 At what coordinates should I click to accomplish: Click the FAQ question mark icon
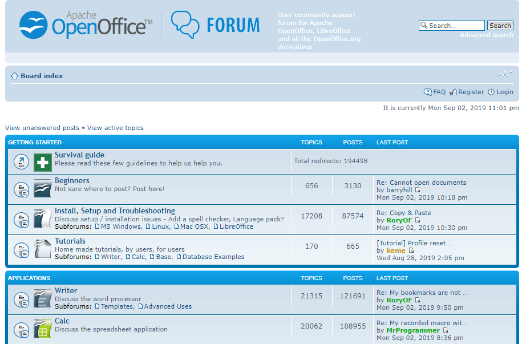(428, 92)
